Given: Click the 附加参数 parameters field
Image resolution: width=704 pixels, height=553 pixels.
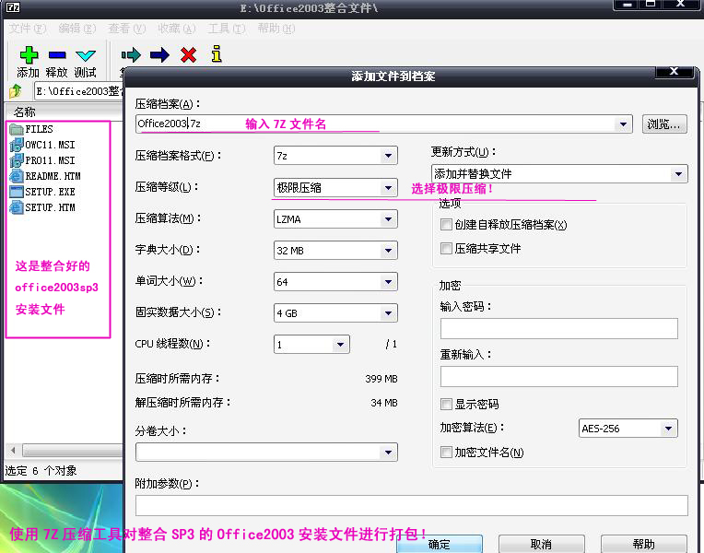Looking at the screenshot, I should point(411,505).
